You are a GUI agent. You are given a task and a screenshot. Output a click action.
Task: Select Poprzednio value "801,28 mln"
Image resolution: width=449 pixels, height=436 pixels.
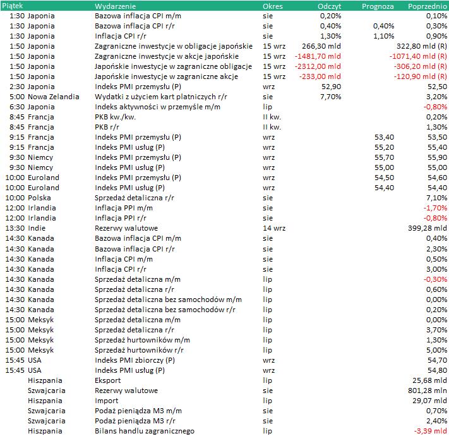pyautogui.click(x=428, y=391)
